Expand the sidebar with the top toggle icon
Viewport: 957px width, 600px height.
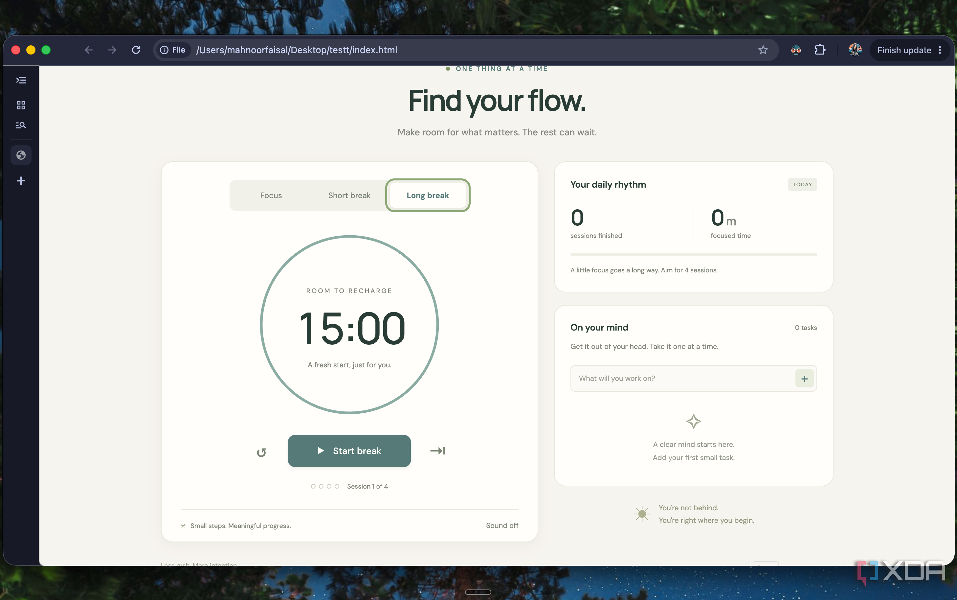(21, 80)
